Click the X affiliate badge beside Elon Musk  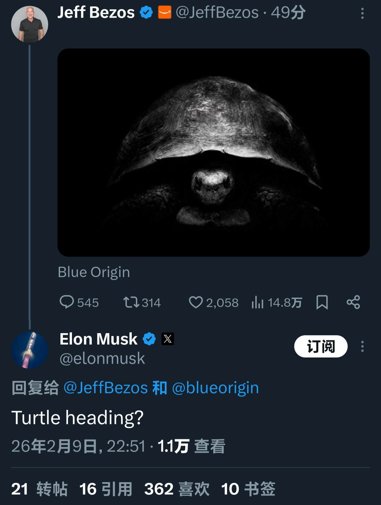(168, 339)
